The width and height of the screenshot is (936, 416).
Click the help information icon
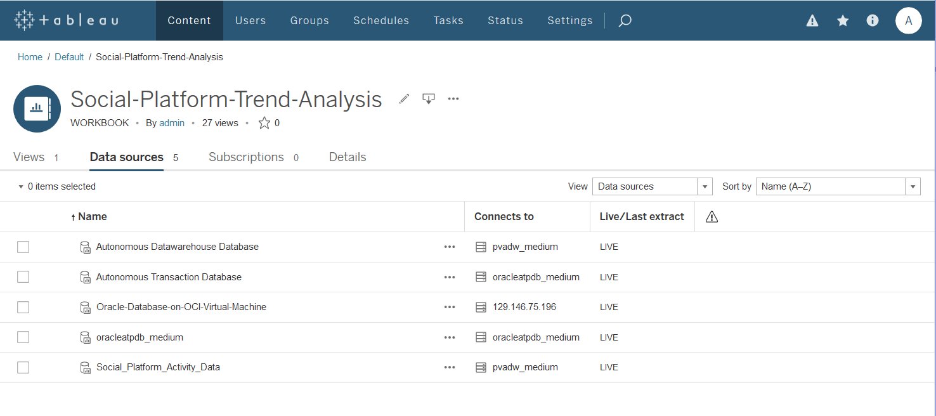pos(873,21)
